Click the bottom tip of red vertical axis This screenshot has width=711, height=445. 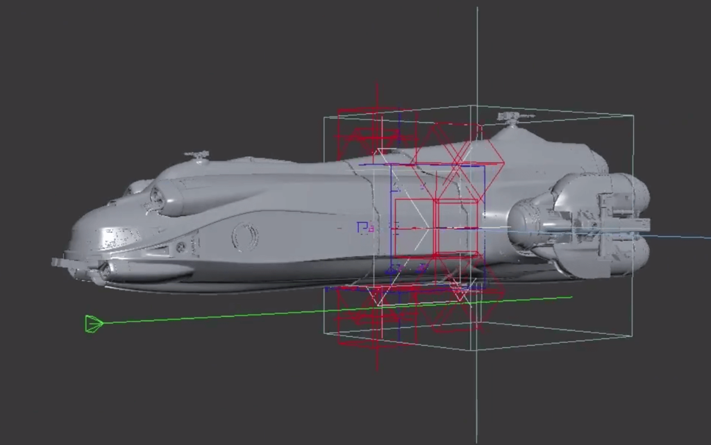377,369
